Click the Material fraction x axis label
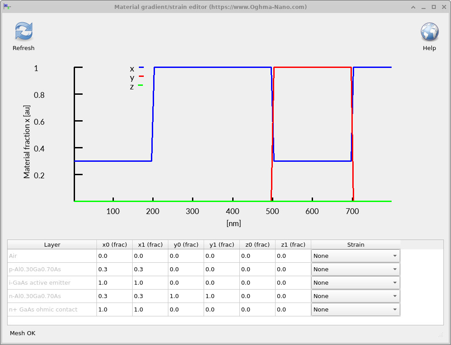Viewport: 451px width, 345px height. (x=26, y=142)
